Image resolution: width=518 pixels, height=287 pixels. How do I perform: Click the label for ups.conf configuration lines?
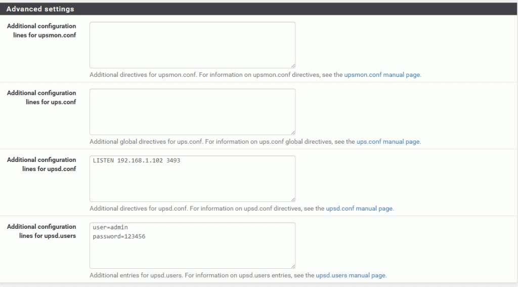41,97
